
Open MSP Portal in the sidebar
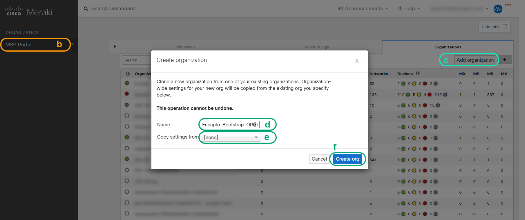pyautogui.click(x=19, y=45)
